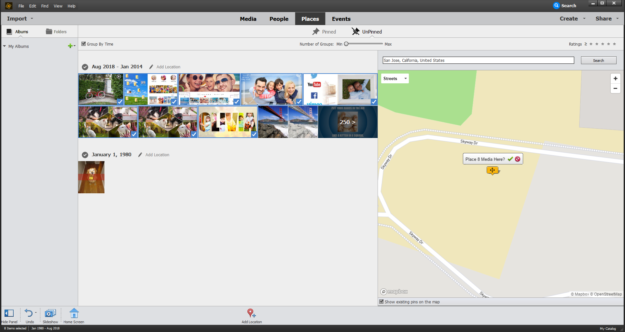Click the map Search button

click(x=598, y=61)
